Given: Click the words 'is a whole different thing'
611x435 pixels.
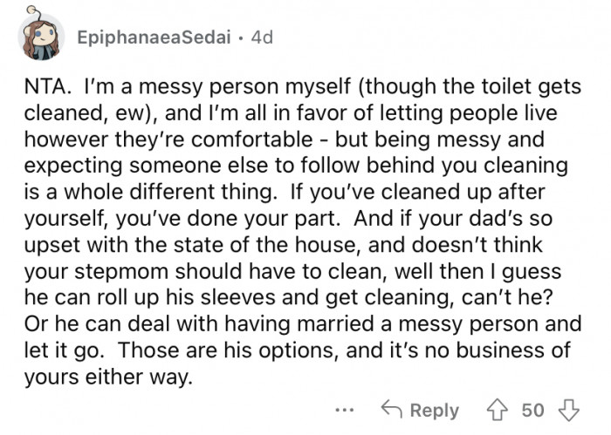Looking at the screenshot, I should point(150,192).
